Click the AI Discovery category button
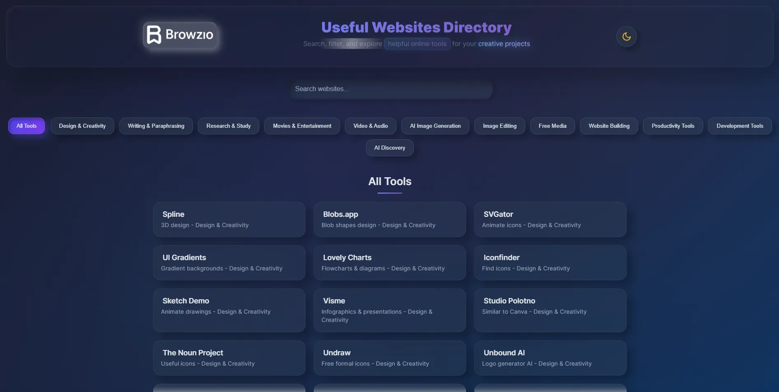This screenshot has height=392, width=779. tap(389, 148)
